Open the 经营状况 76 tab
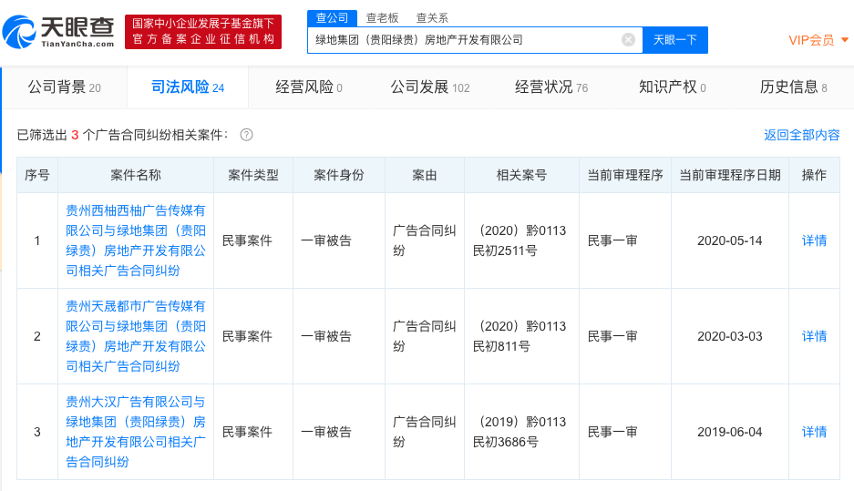The width and height of the screenshot is (854, 491). tap(551, 87)
